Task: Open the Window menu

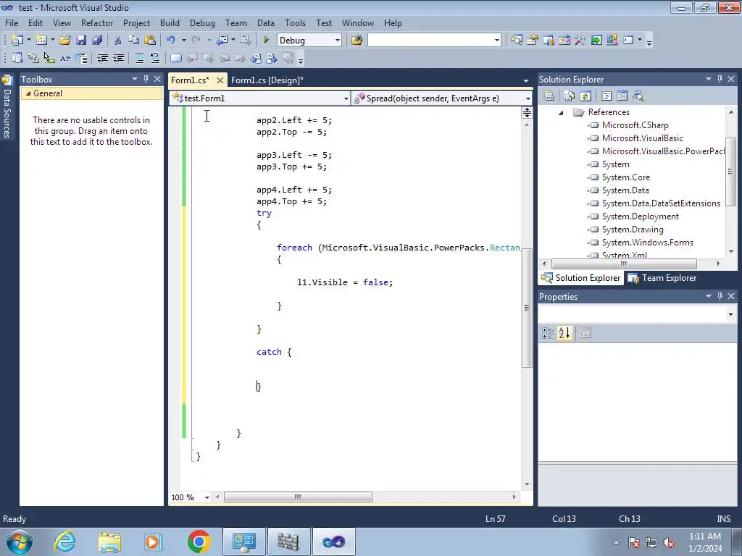Action: click(x=358, y=22)
